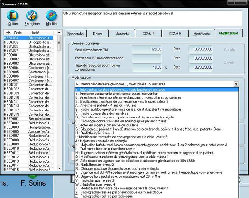Image resolution: width=249 pixels, height=198 pixels.
Task: Sort the list by Libellé column header
Action: click(34, 33)
